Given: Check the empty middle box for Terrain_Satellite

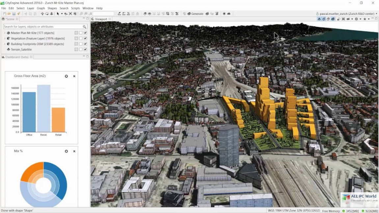Looking at the screenshot, I should point(81,50).
